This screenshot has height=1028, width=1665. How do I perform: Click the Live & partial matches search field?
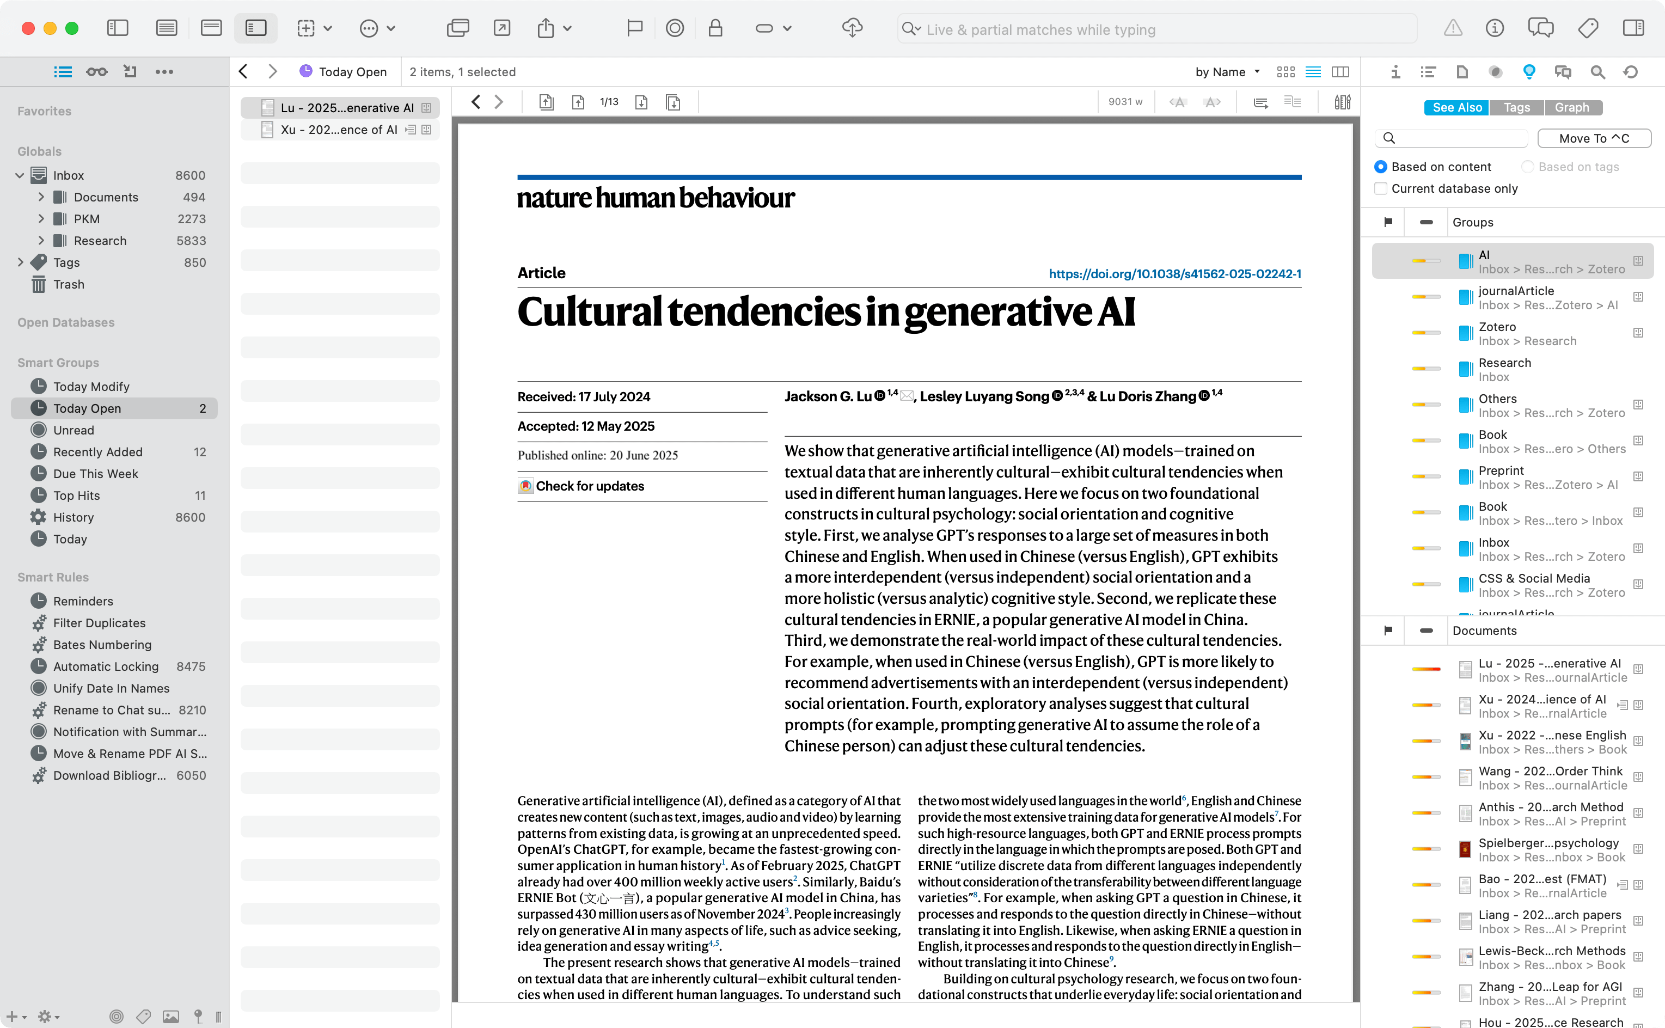point(1156,29)
